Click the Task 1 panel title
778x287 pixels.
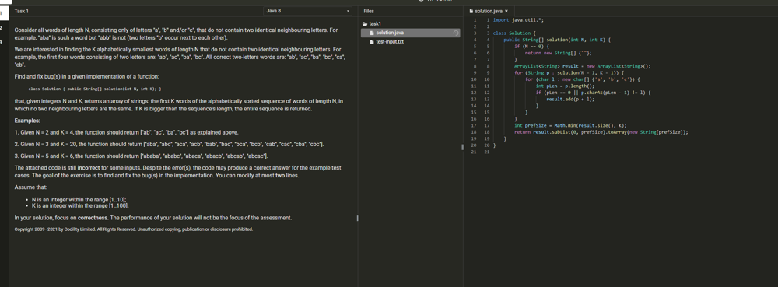(x=21, y=11)
